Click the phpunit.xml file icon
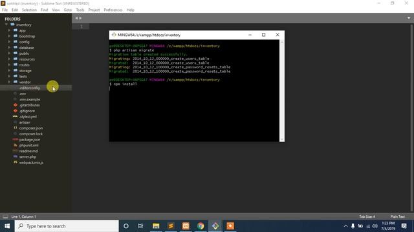414x232 pixels. pos(16,145)
